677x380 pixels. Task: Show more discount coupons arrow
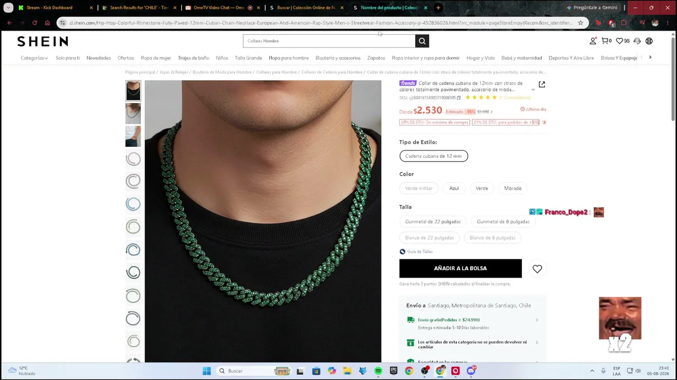pos(544,122)
